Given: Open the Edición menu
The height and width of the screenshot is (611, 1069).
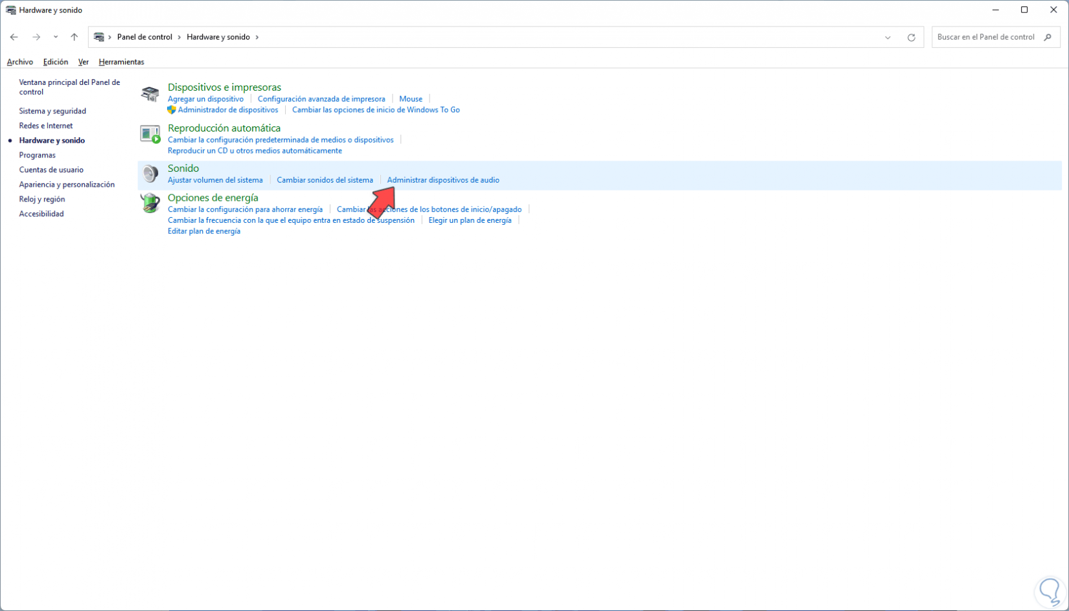Looking at the screenshot, I should (56, 62).
